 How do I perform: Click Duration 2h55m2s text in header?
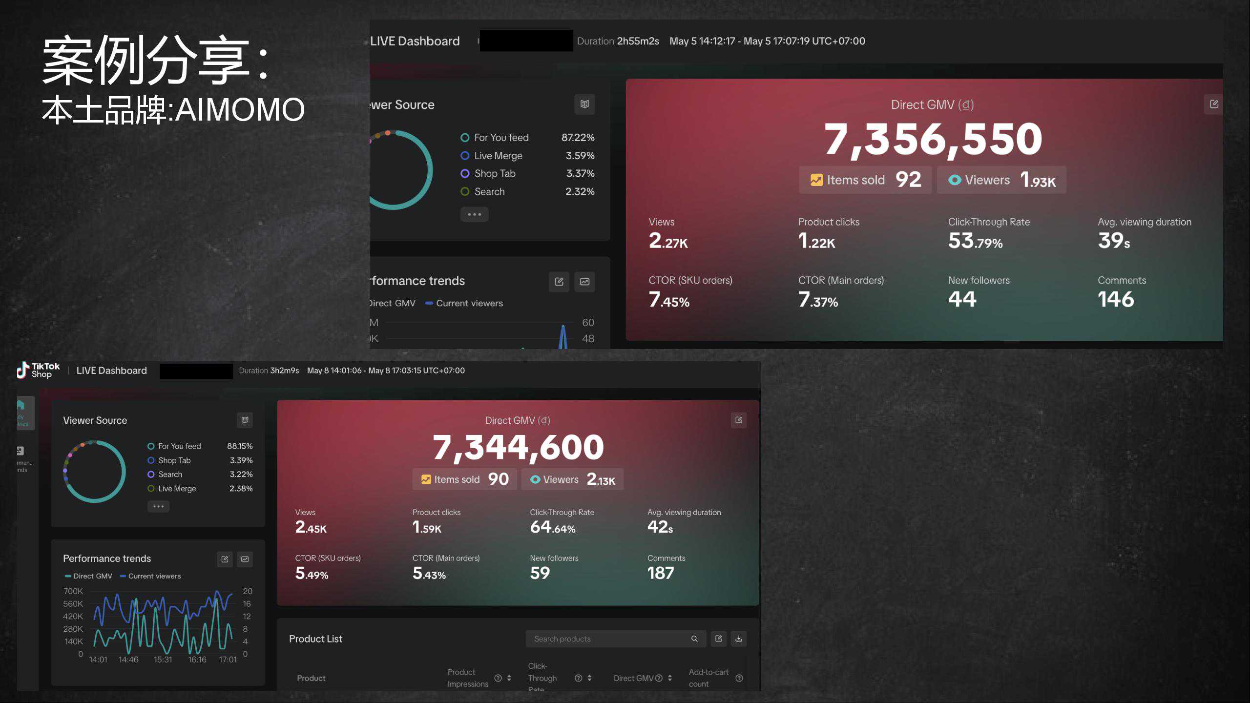(x=618, y=41)
